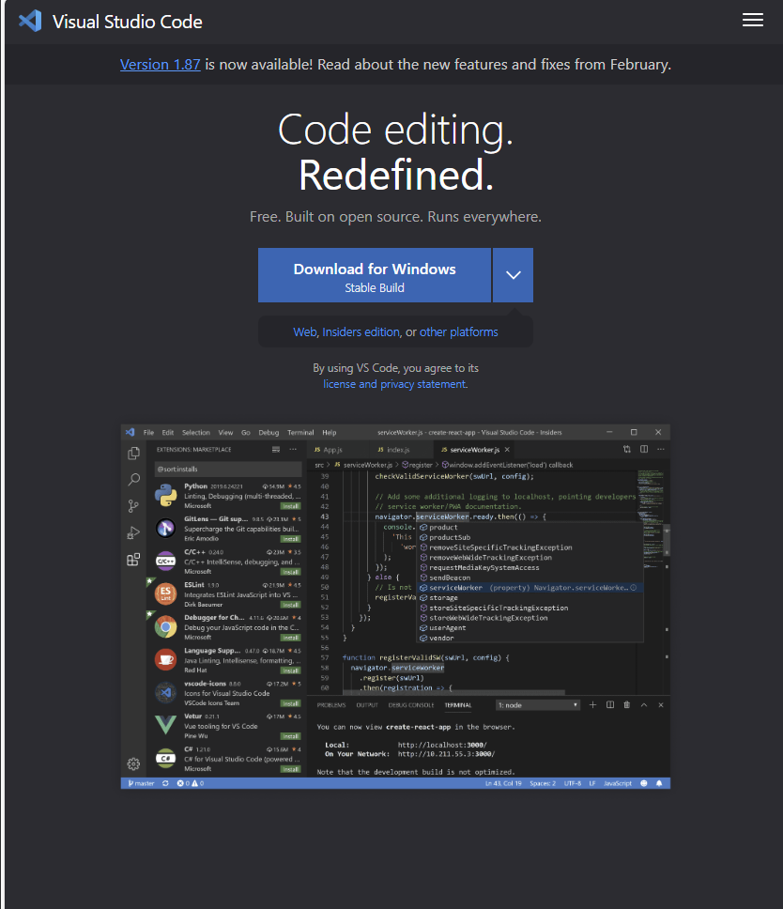Select the Vetur extension icon

166,725
